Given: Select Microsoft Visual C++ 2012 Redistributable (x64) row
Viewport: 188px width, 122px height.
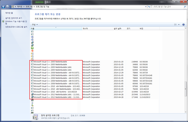Looking at the screenshot, I should coord(95,94).
